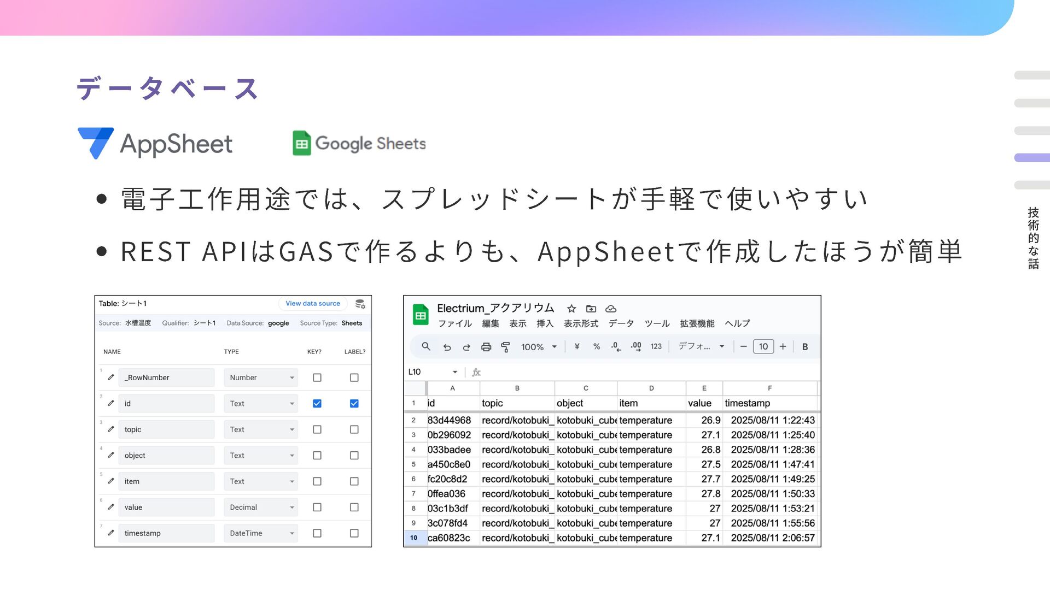Open the DateTime type dropdown for timestamp
Viewport: 1050px width, 590px height.
(x=261, y=533)
